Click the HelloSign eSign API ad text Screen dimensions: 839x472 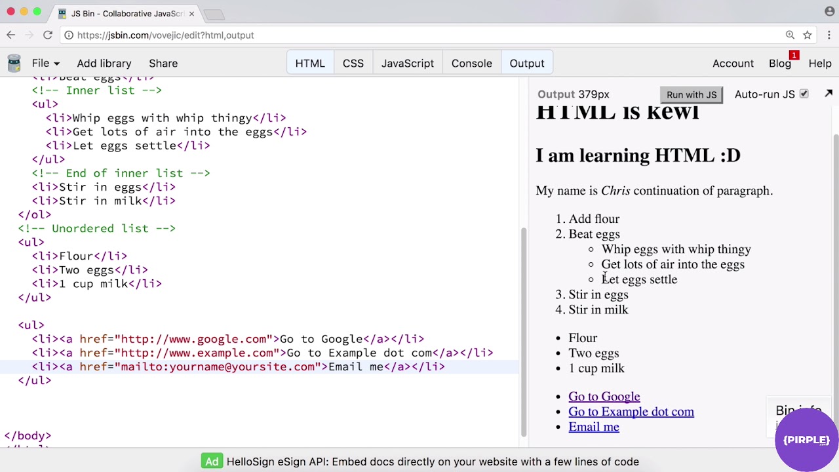coord(433,462)
